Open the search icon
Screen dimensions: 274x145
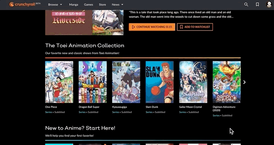[246, 4]
